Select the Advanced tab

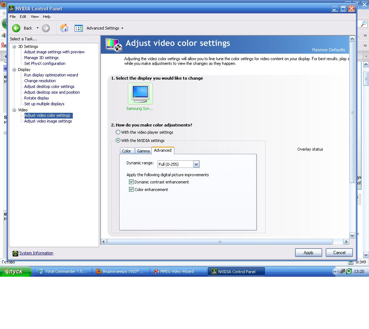coord(163,150)
